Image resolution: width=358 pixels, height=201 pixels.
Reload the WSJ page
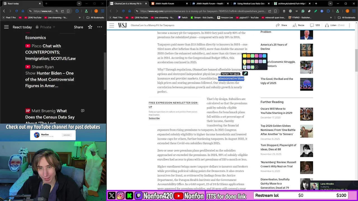pyautogui.click(x=123, y=11)
